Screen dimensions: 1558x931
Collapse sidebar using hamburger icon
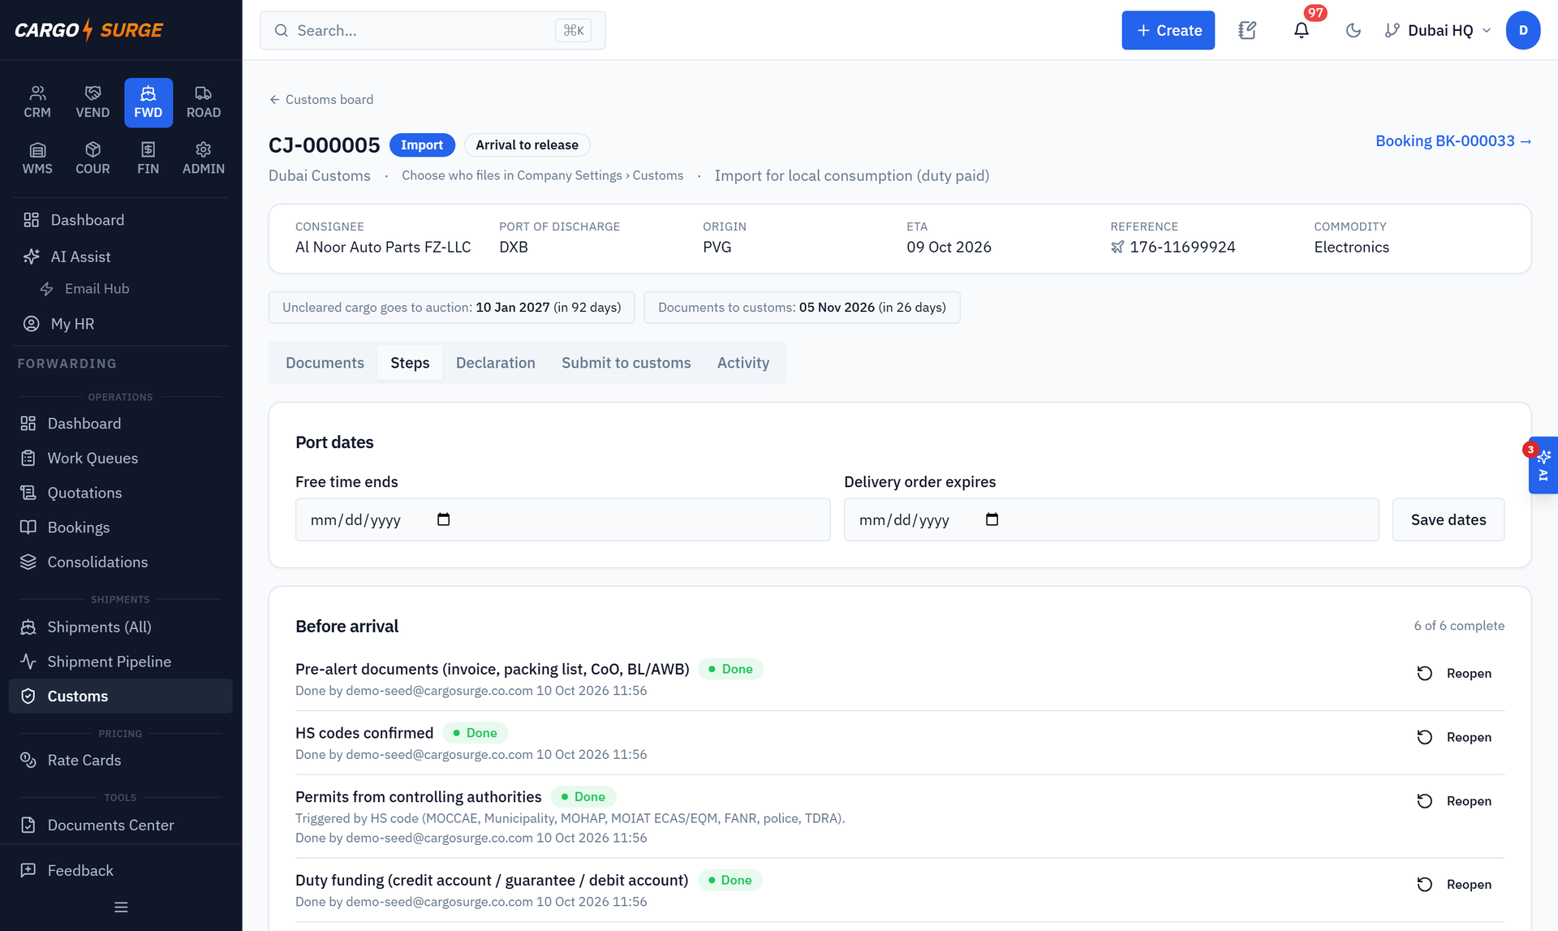pos(121,907)
